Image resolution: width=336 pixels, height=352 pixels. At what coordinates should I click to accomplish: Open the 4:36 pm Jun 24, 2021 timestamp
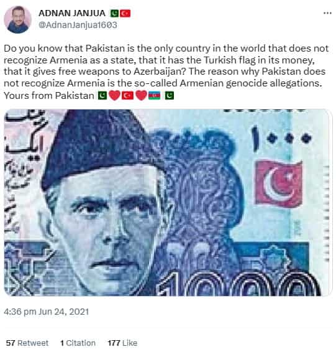(x=47, y=312)
